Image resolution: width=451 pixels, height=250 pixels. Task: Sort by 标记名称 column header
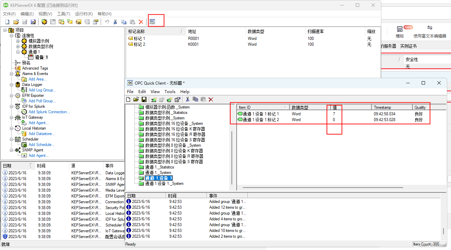[156, 31]
